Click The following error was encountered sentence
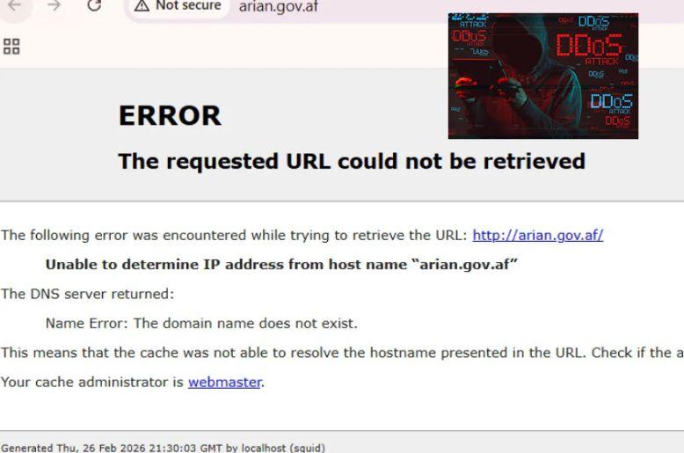684x453 pixels. point(234,235)
